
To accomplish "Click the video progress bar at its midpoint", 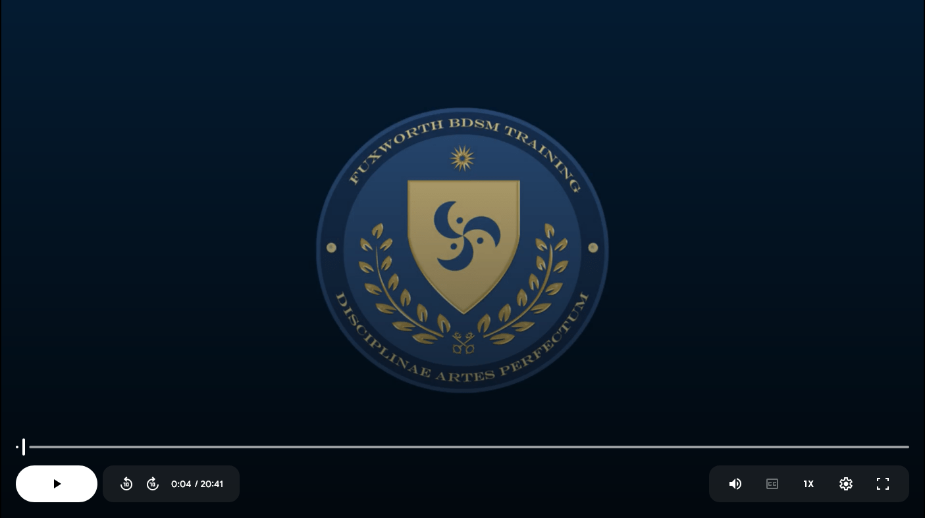I will [x=463, y=447].
